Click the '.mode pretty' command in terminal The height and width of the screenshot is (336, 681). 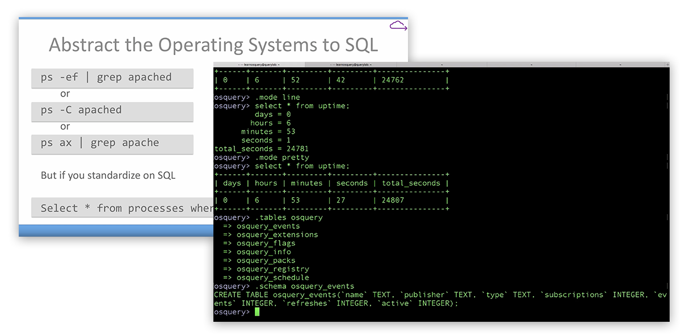click(282, 157)
